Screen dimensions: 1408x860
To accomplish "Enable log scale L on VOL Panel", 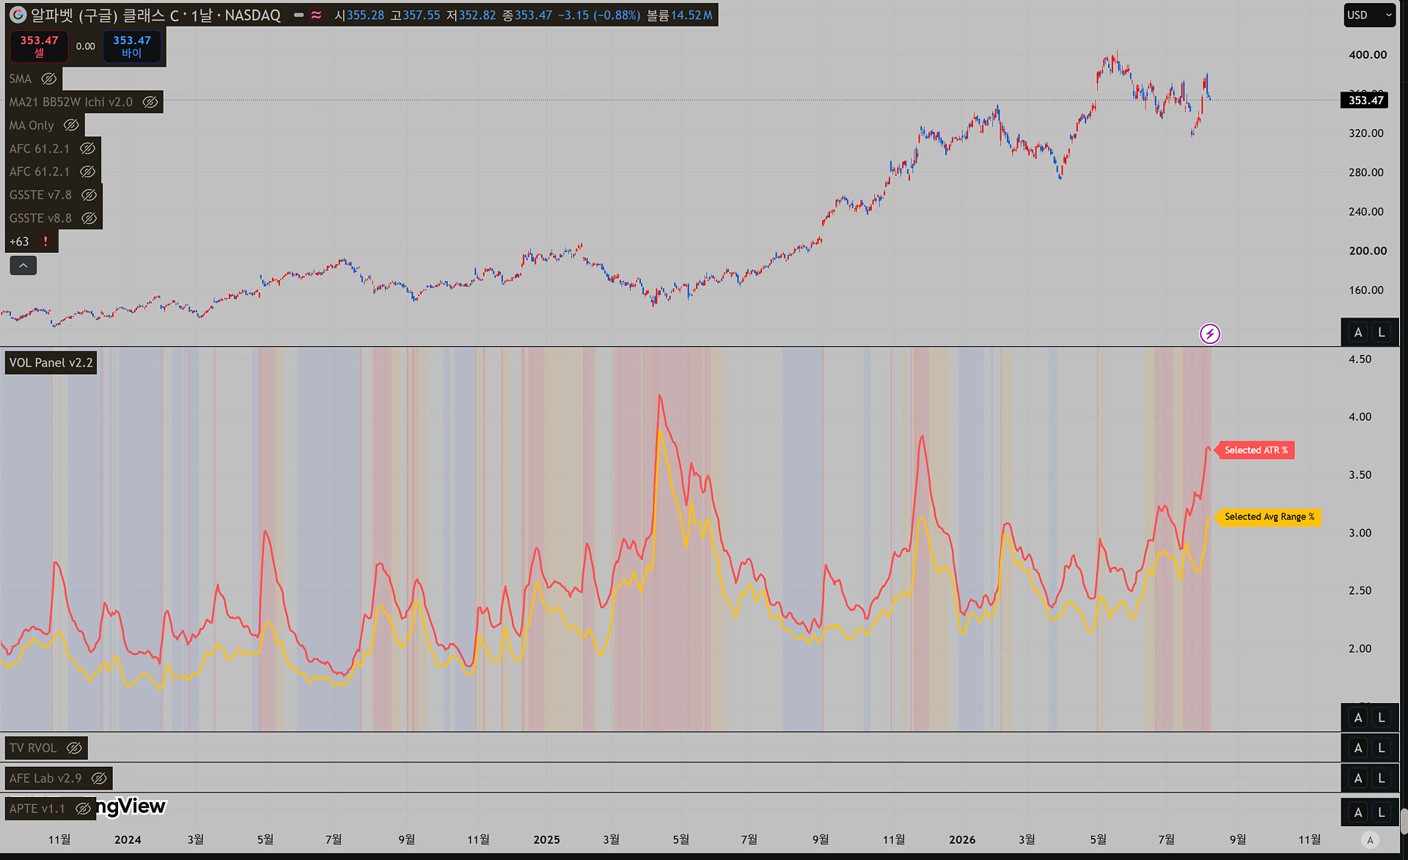I will click(x=1382, y=718).
